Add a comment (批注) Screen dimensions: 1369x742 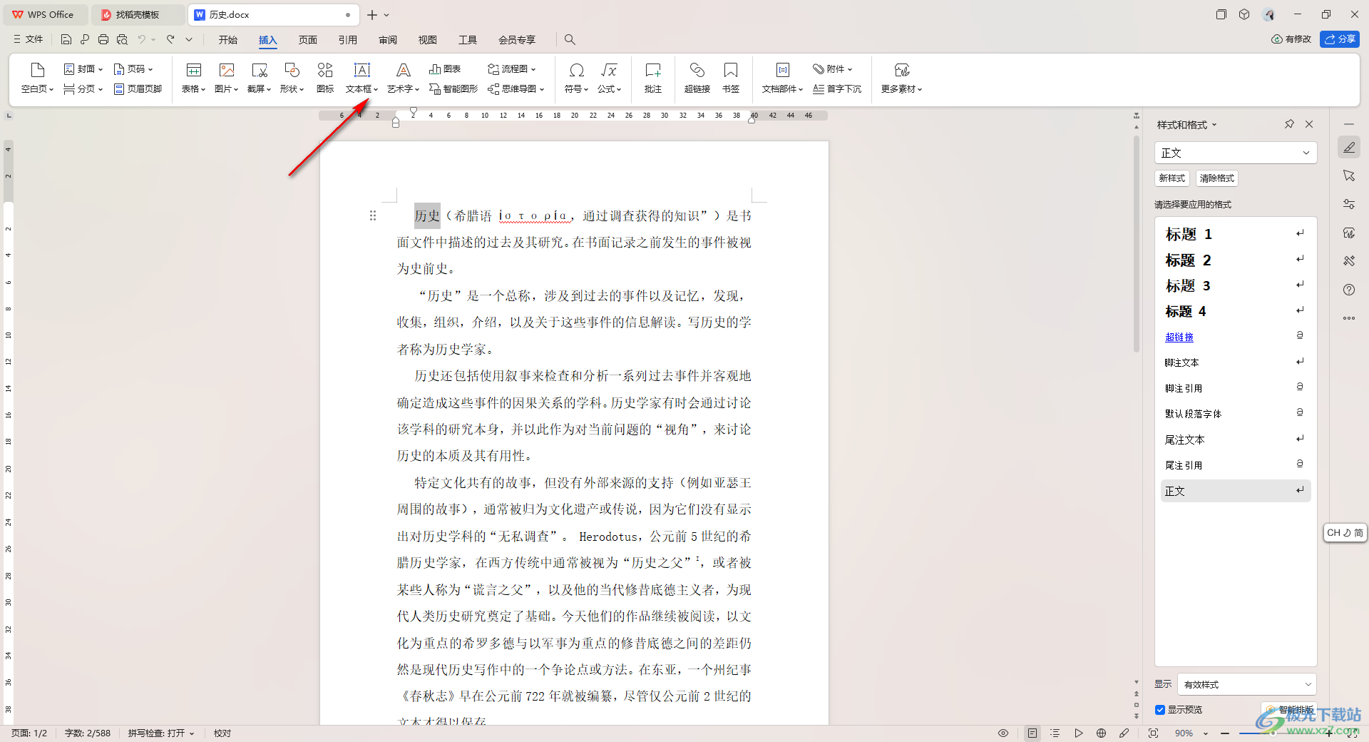point(653,78)
